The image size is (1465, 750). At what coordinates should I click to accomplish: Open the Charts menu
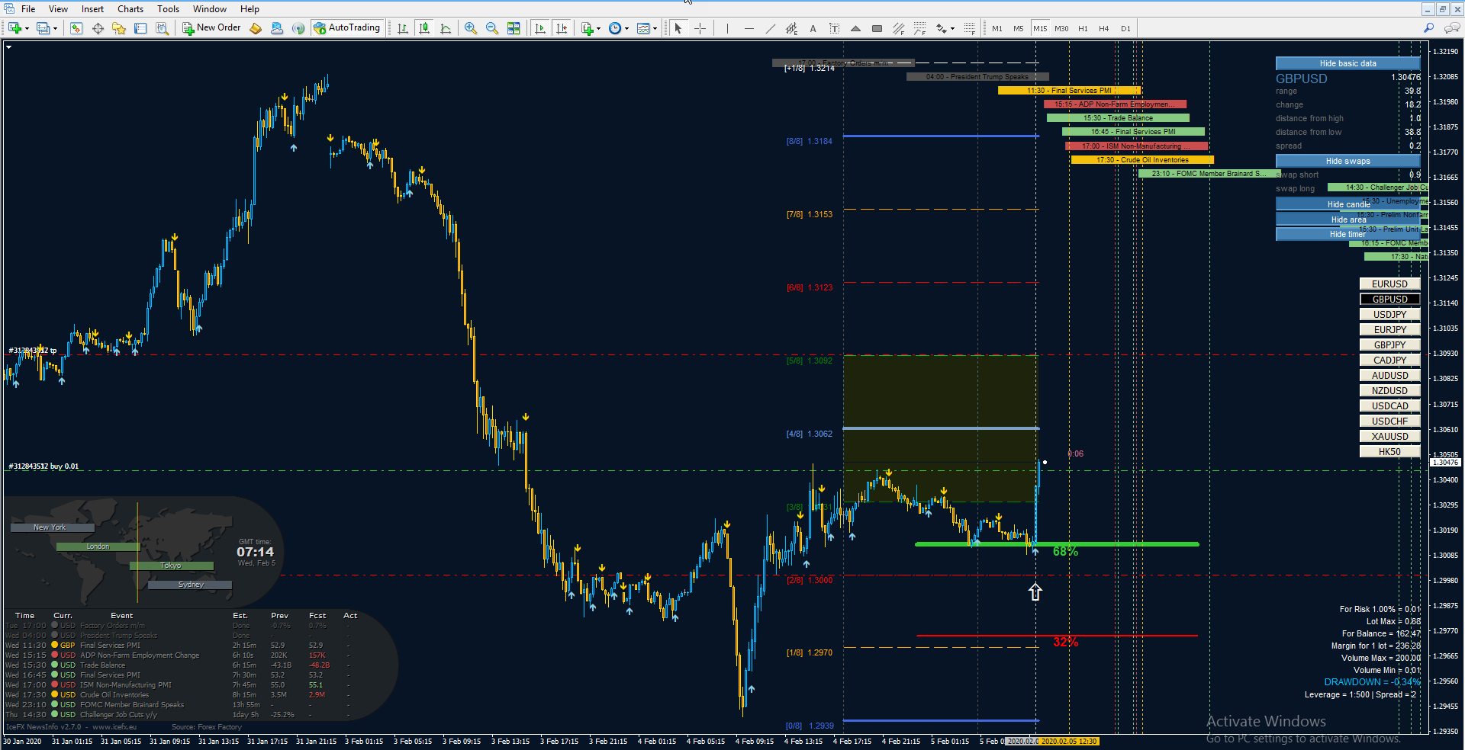click(x=130, y=9)
